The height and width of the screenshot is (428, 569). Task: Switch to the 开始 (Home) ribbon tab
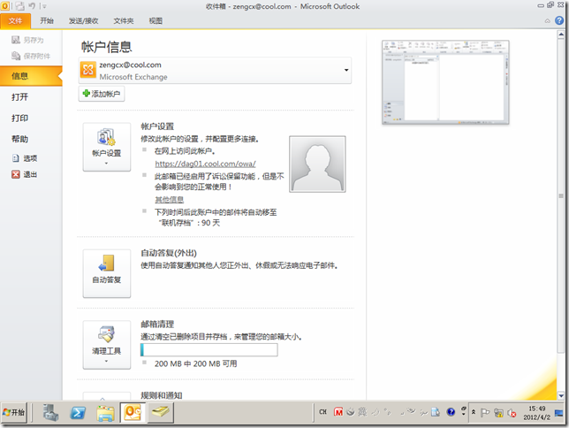[47, 19]
